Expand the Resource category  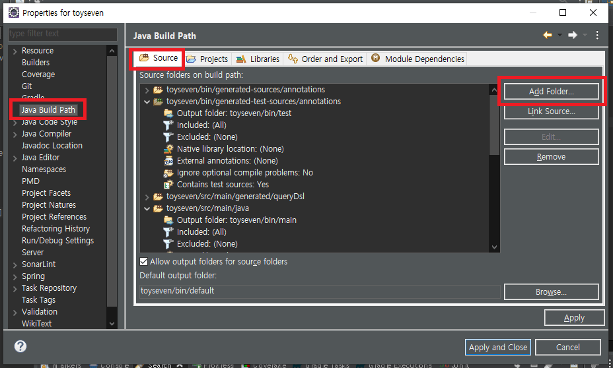click(15, 51)
